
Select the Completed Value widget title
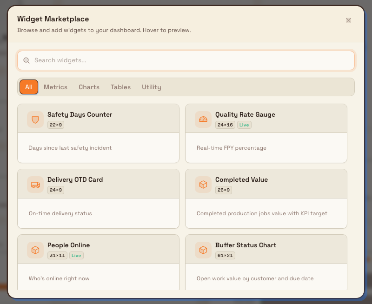[241, 180]
